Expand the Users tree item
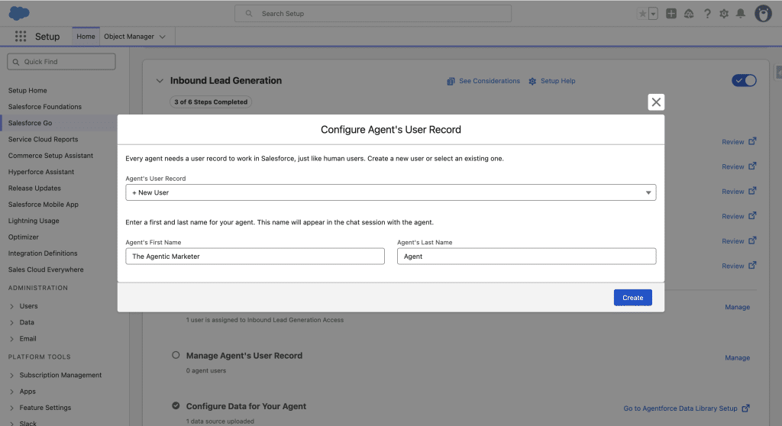Image resolution: width=782 pixels, height=426 pixels. tap(12, 306)
